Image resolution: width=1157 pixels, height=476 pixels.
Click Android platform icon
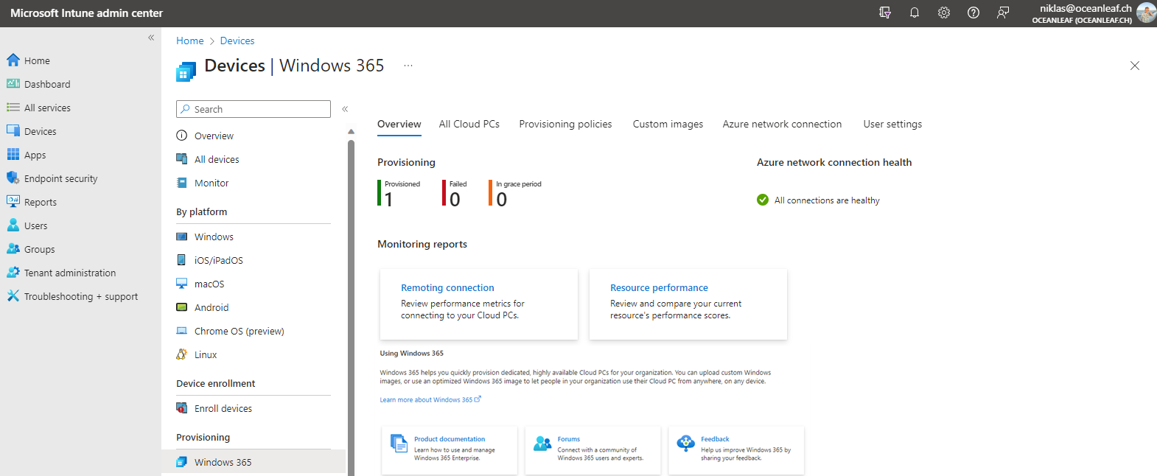click(x=182, y=307)
